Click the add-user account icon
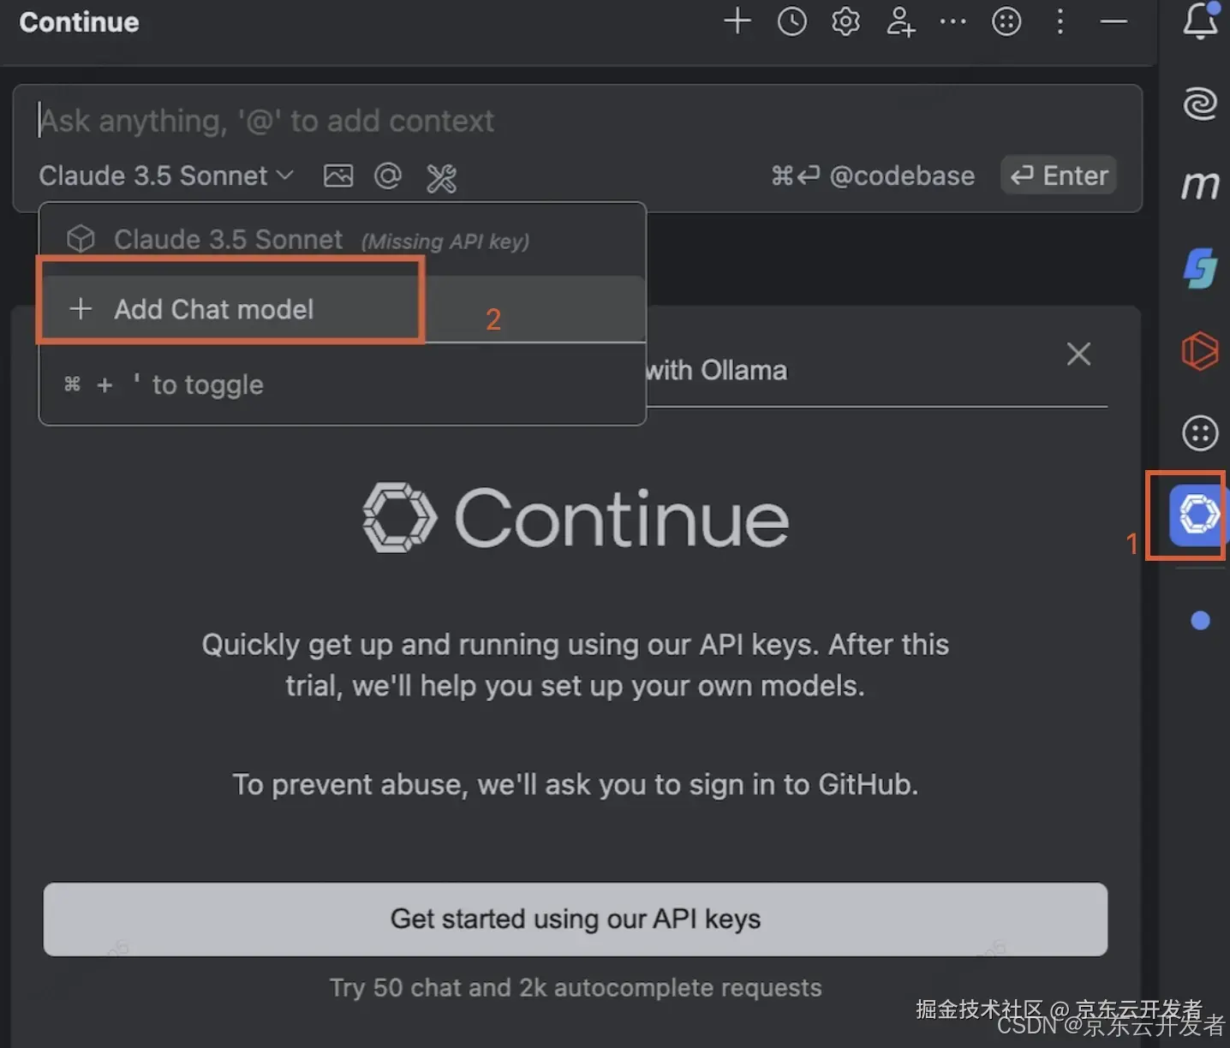Screen dimensions: 1230x1048 [x=900, y=21]
